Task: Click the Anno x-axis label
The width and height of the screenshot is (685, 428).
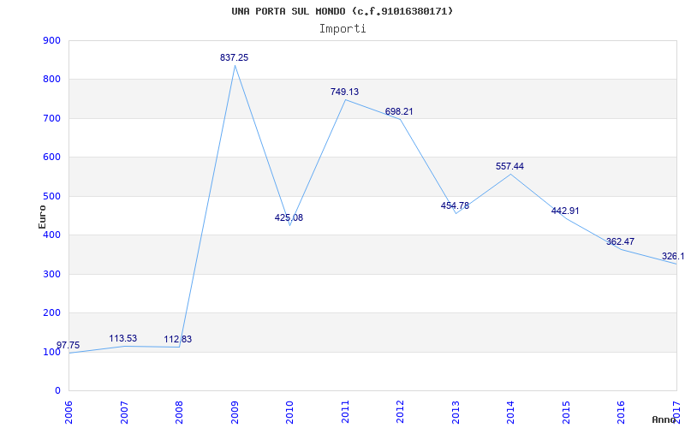Action: pyautogui.click(x=664, y=419)
